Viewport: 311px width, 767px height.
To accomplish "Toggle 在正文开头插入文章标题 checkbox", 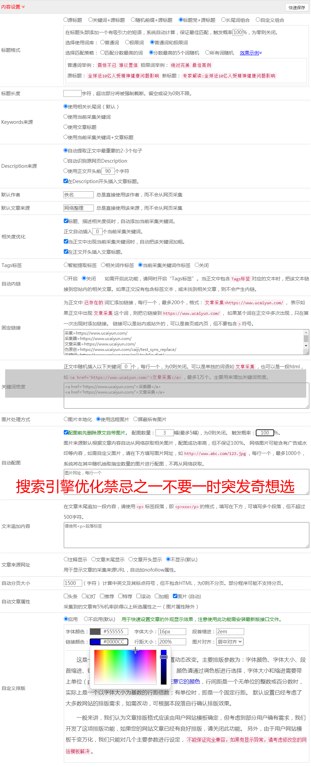I will point(66,252).
